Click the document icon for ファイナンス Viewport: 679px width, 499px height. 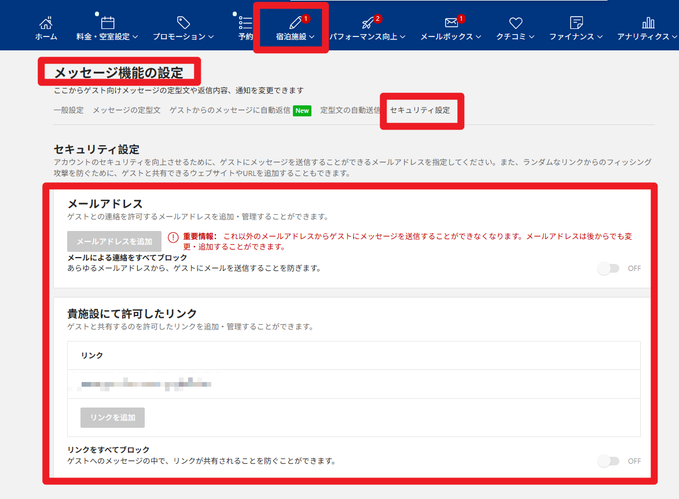click(x=577, y=23)
